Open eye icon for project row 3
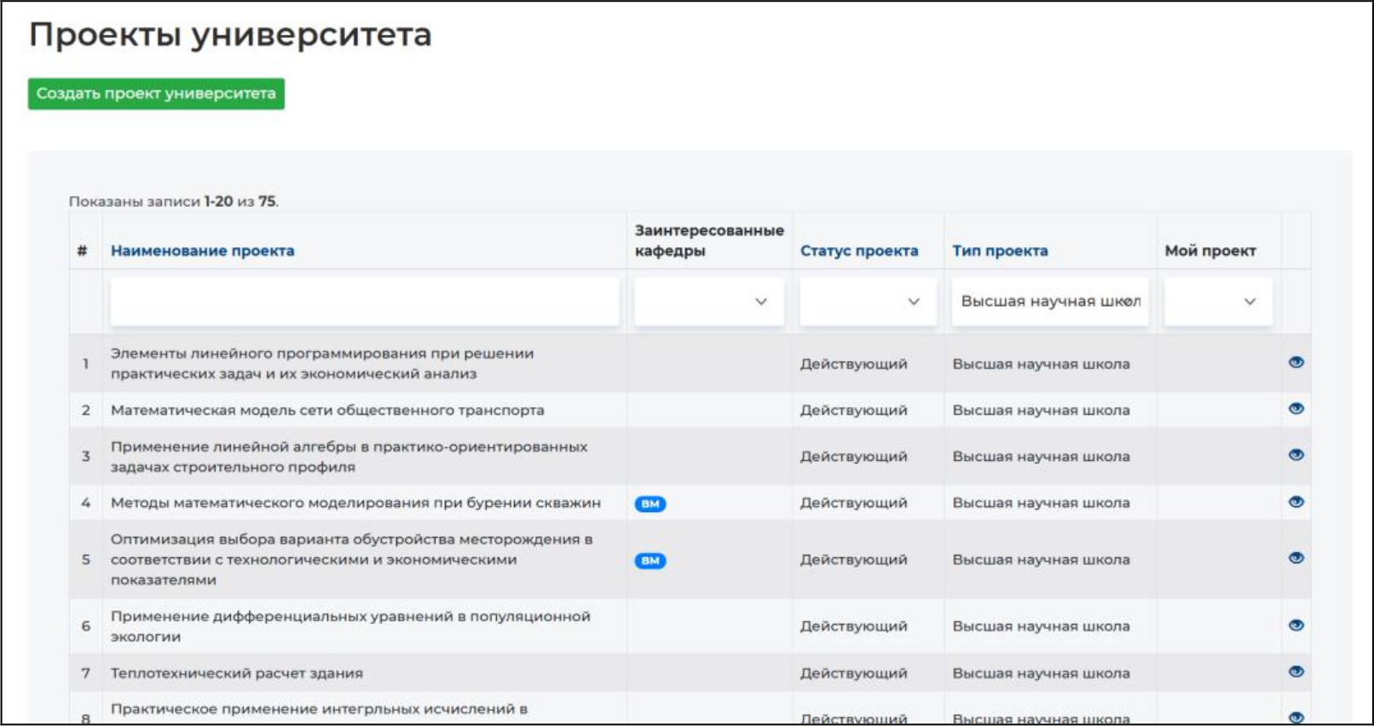 [1296, 455]
